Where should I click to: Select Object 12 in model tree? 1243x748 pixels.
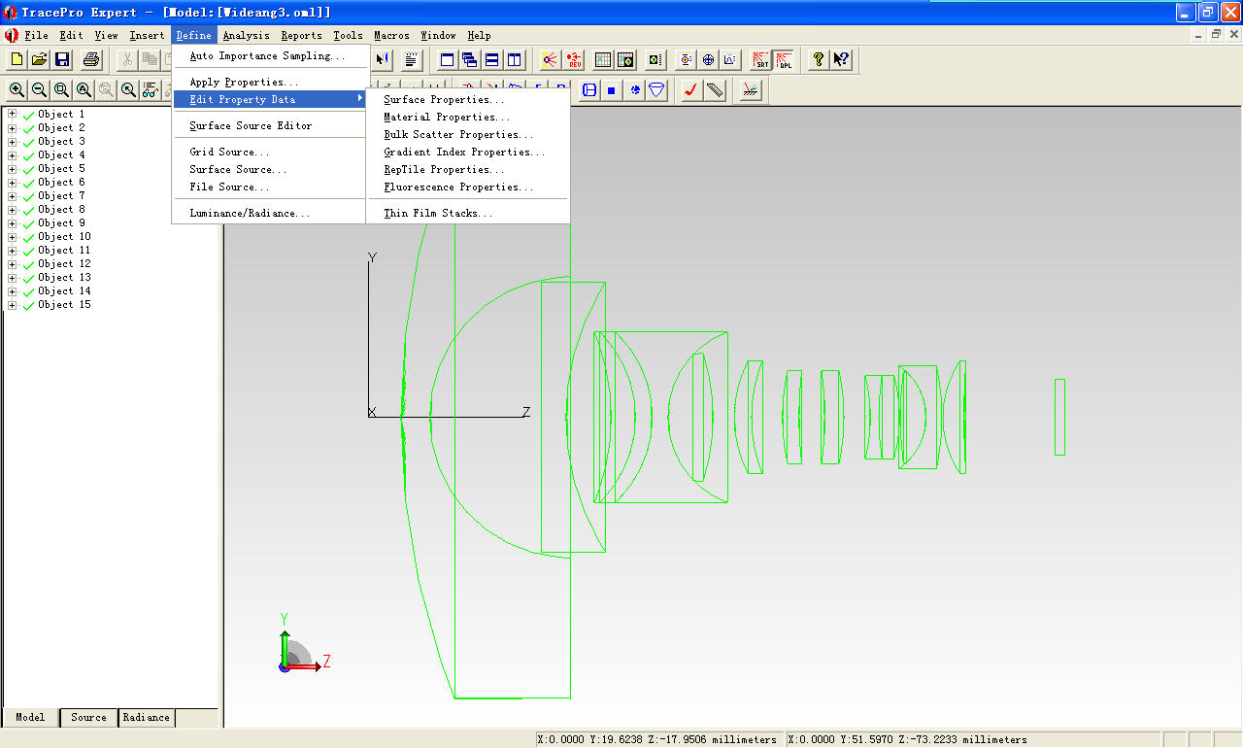coord(64,264)
